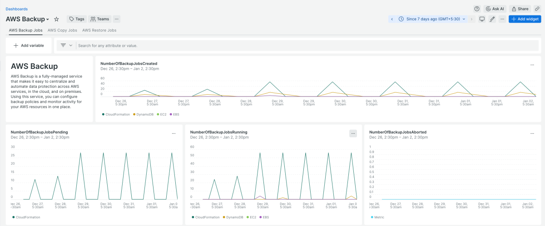Open the NumberOfBackupJobsPending widget menu
This screenshot has width=545, height=226.
coord(173,134)
